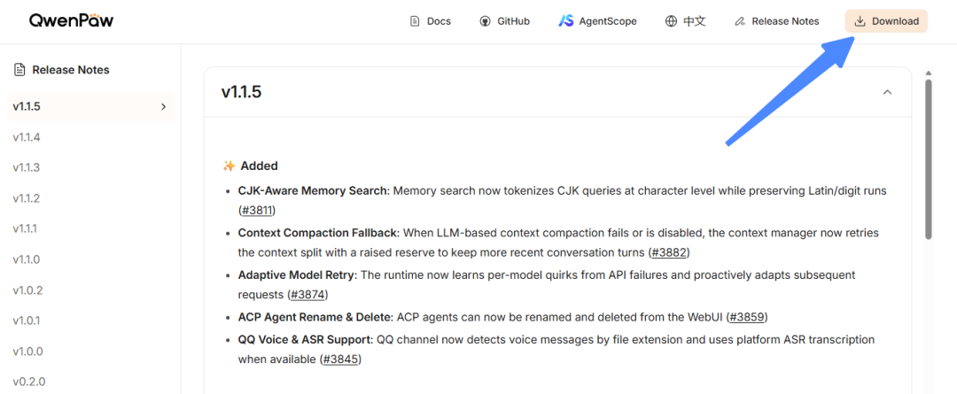Open the Docs document icon
Viewport: 957px width, 394px height.
[415, 21]
